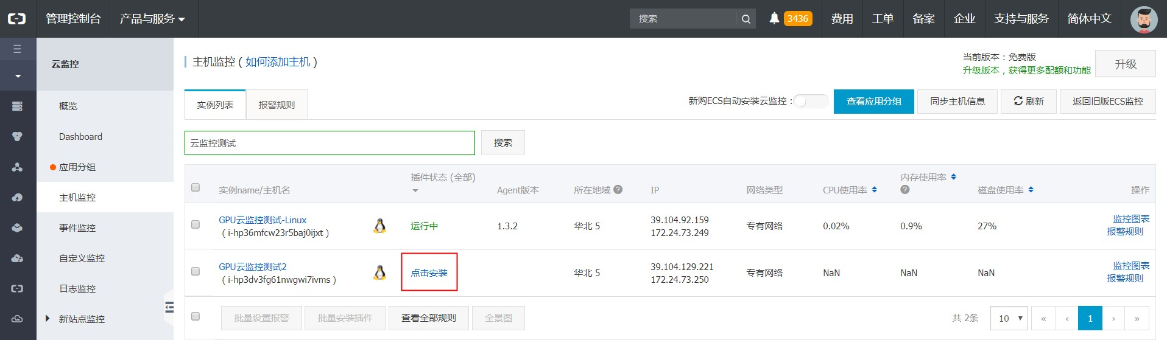Click the hamburger menu icon in left rail

[x=17, y=49]
